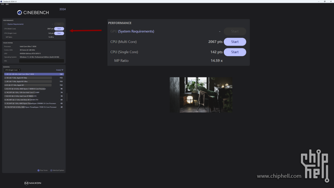Image resolution: width=334 pixels, height=188 pixels.
Task: Click the 20 Cores @ 3.88 GHz value
Action: tap(27, 50)
